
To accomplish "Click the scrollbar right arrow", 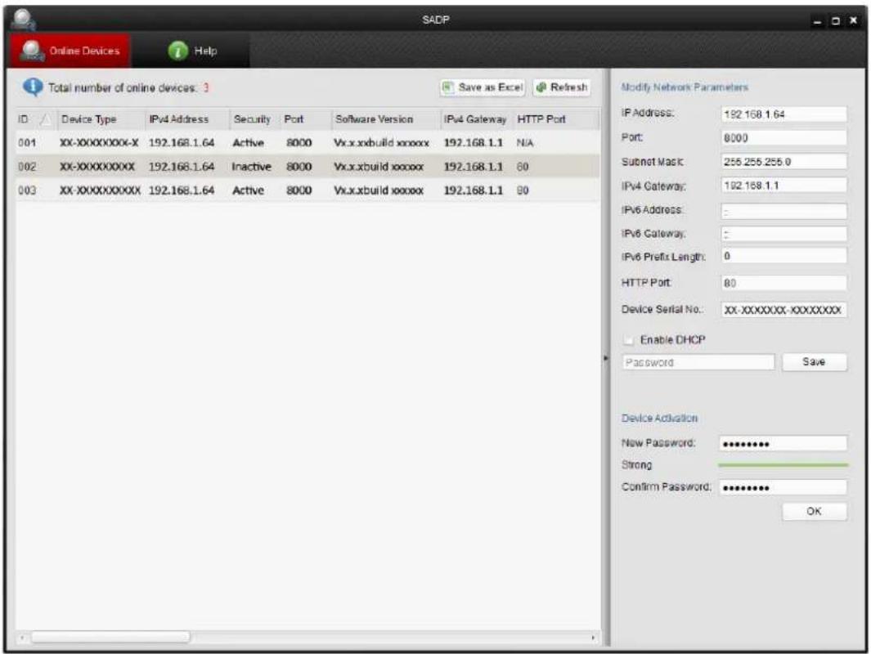I will (593, 638).
